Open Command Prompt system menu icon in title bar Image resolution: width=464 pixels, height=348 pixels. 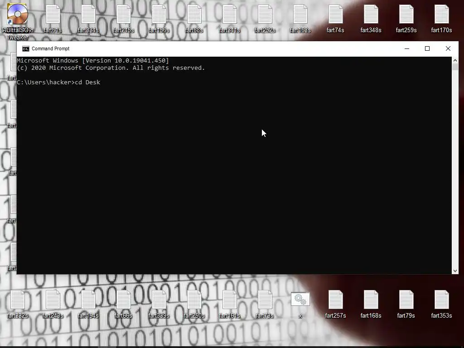[x=26, y=49]
